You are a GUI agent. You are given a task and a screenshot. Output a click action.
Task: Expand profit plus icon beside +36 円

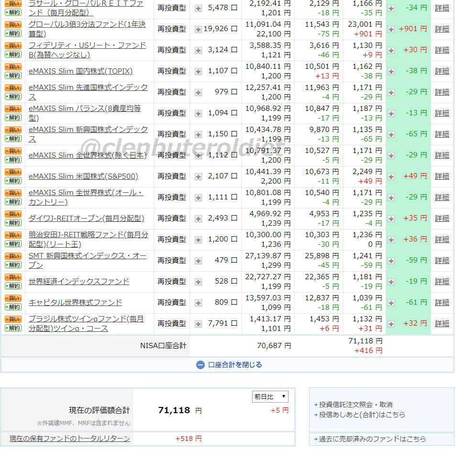391,240
